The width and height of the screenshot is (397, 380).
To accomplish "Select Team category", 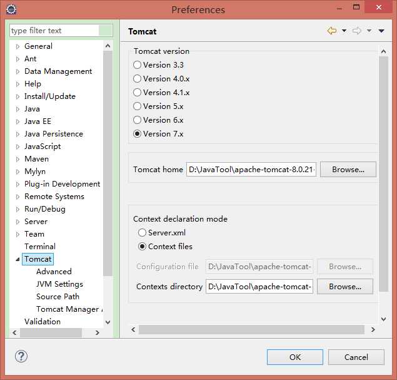I will pos(34,234).
